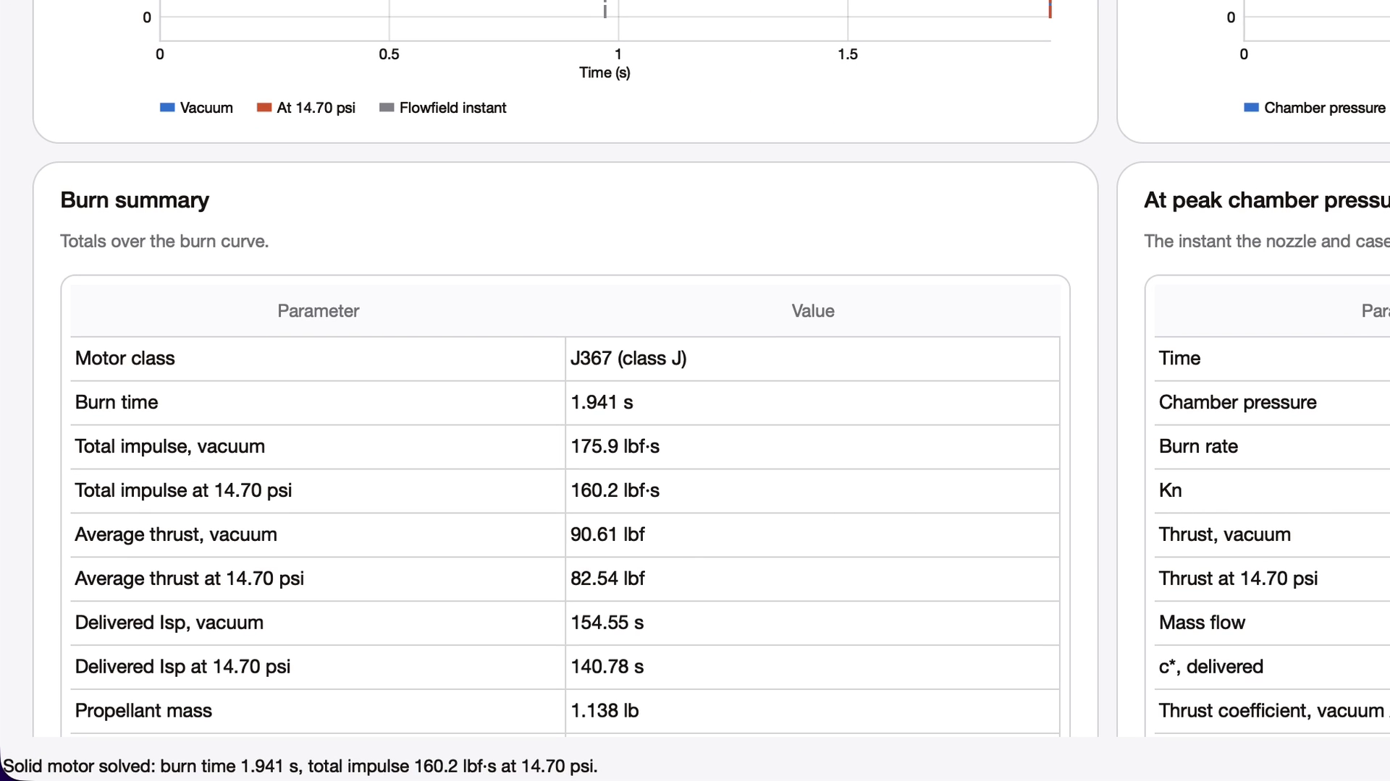Toggle the Flowfield instant legend entry

[x=443, y=108]
